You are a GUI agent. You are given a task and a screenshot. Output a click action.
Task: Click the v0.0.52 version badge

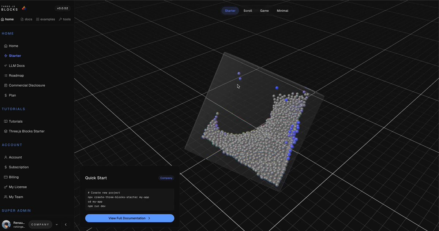pyautogui.click(x=63, y=8)
